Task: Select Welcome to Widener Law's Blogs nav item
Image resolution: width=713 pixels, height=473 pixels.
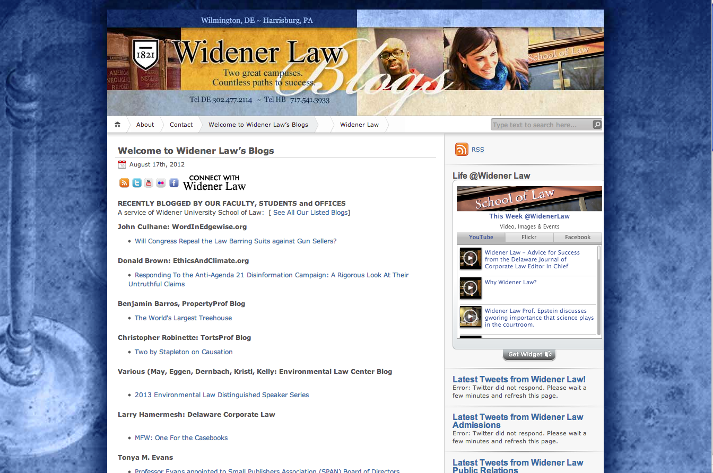Action: click(258, 125)
